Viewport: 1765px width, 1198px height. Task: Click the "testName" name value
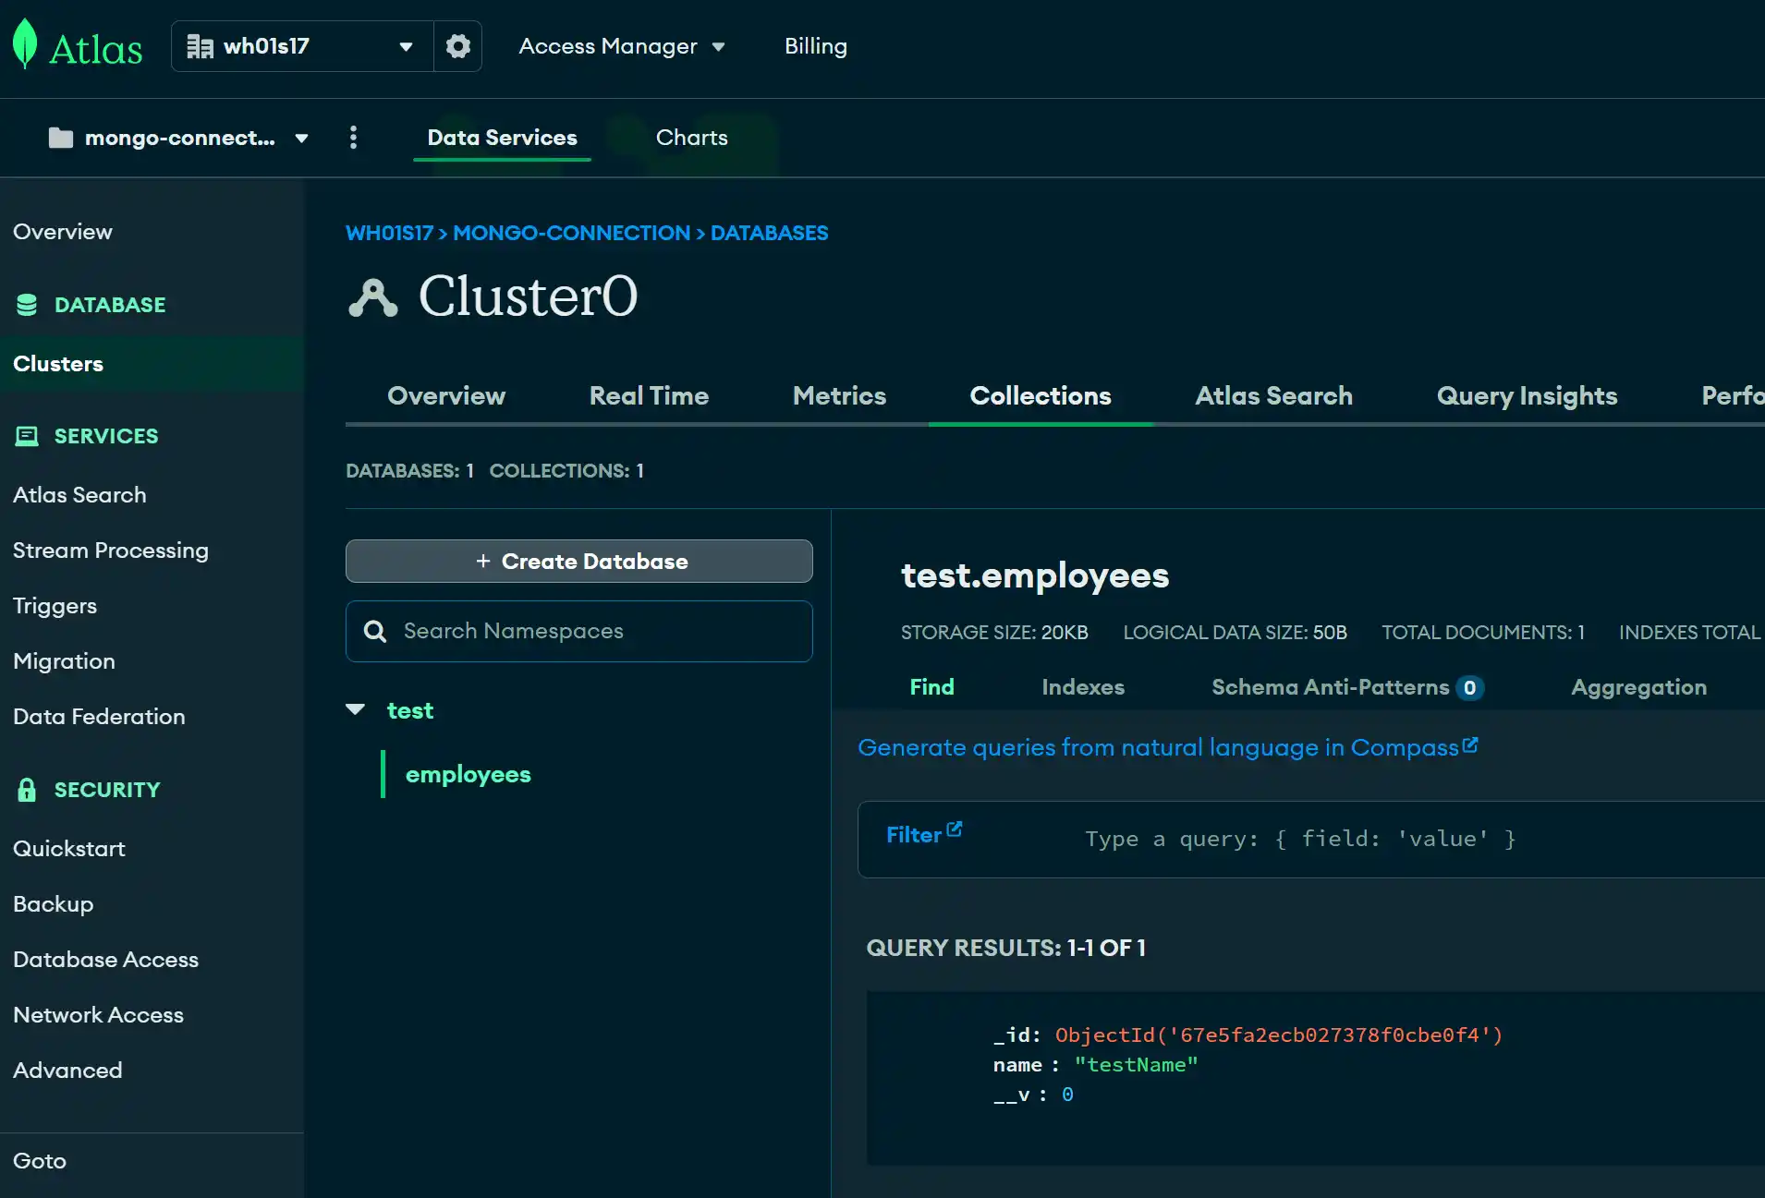pyautogui.click(x=1136, y=1064)
